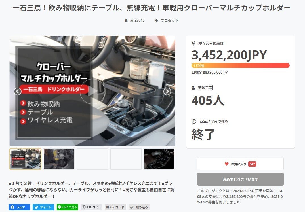The height and width of the screenshot is (212, 305).
Task: Click the next image arrow on carousel
Action: click(x=167, y=91)
